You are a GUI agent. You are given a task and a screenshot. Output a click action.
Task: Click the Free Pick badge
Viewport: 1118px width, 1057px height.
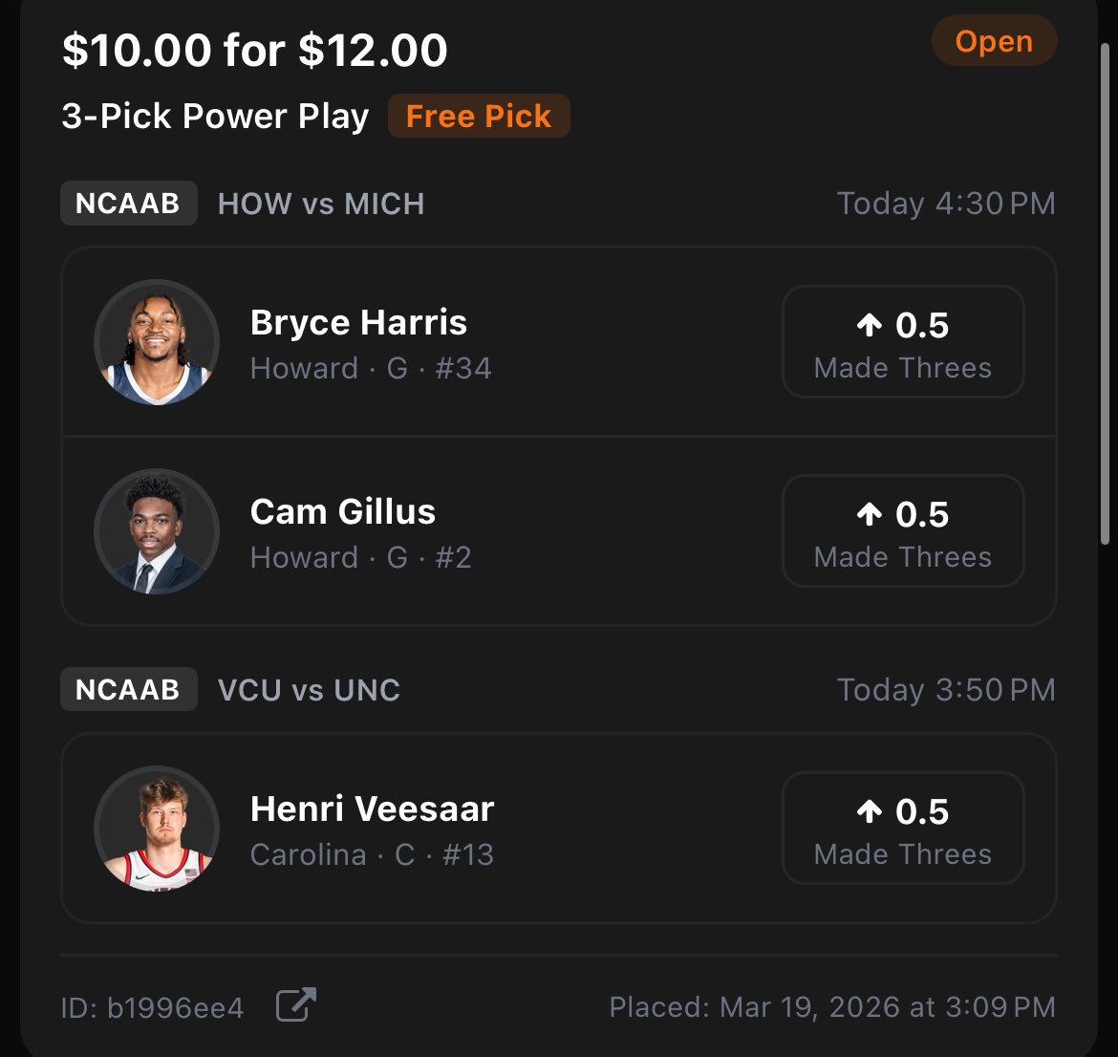point(479,117)
